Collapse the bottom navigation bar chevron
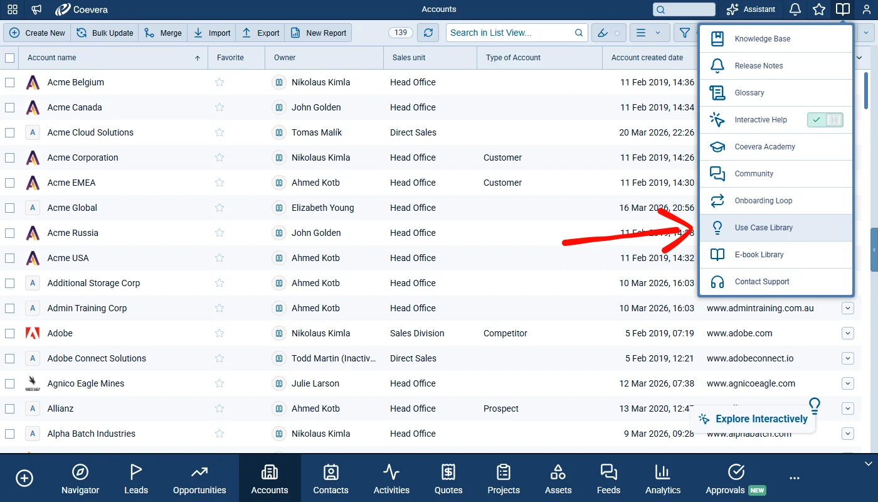Viewport: 878px width, 502px height. coord(869,464)
